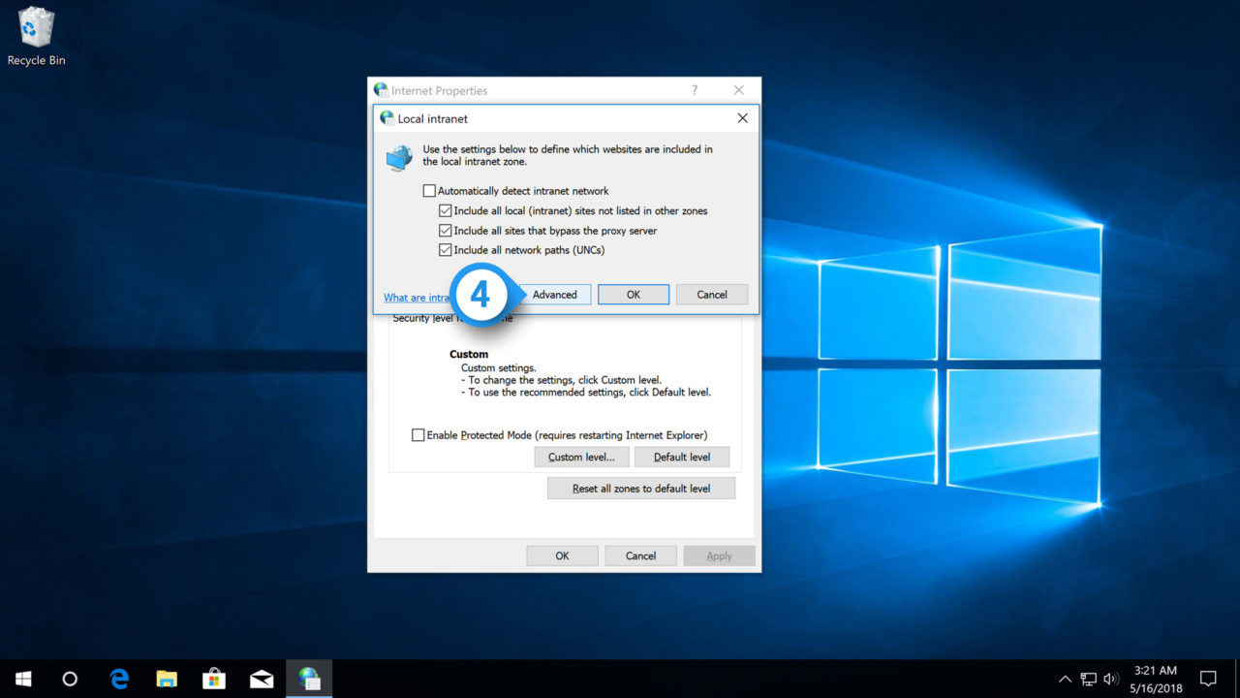Enable Automatically detect intranet network
Screen dimensions: 1240x698
tap(429, 190)
